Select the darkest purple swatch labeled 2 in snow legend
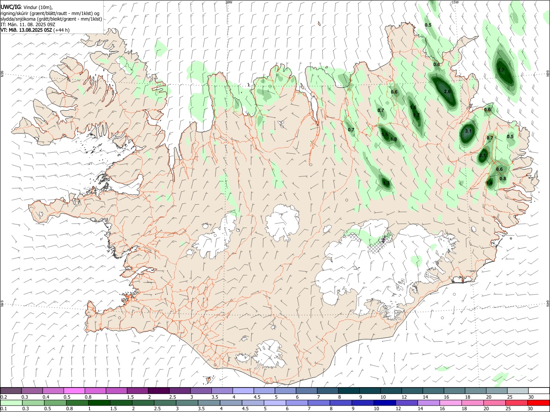The image size is (550, 412). (x=159, y=391)
